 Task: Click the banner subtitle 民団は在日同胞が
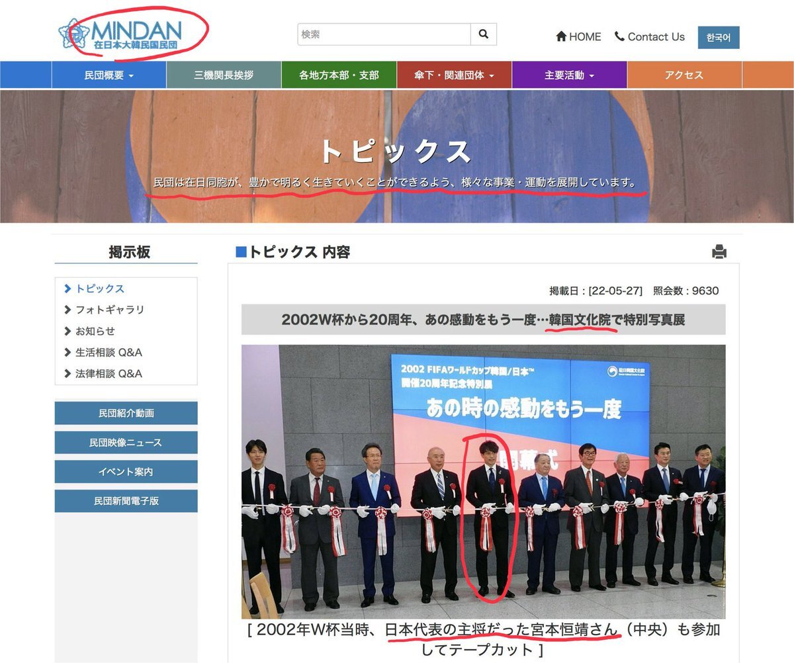click(x=397, y=182)
